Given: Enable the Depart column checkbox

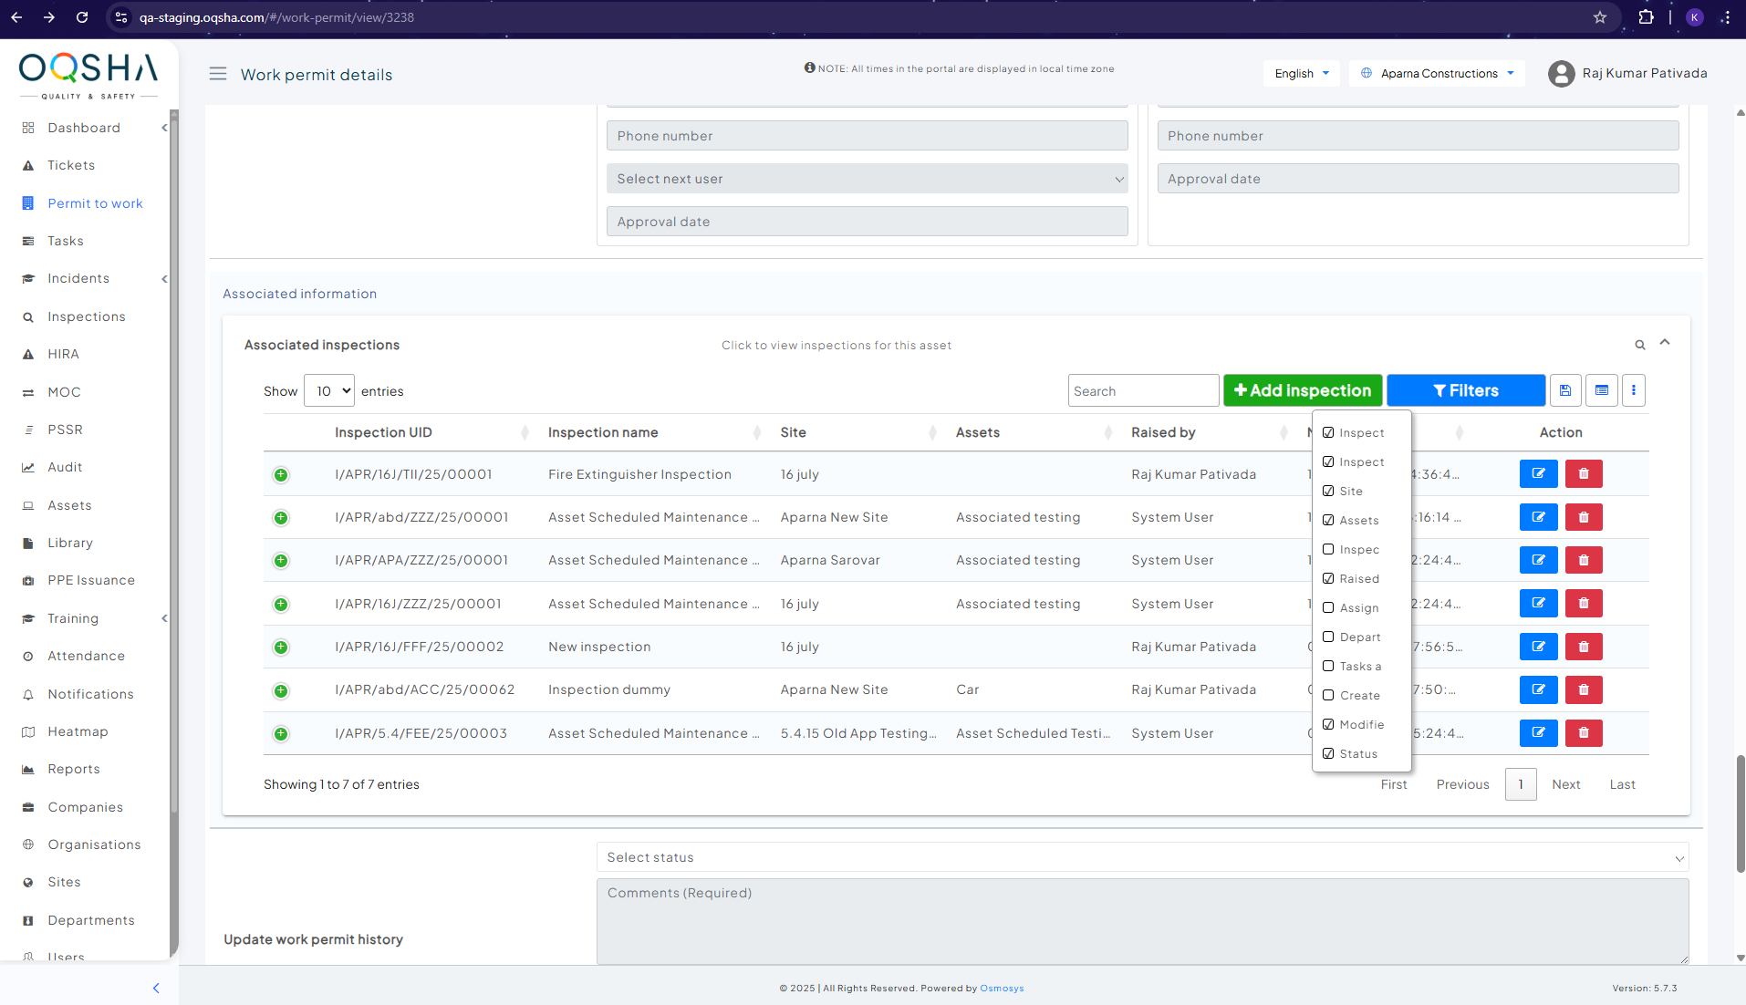Looking at the screenshot, I should coord(1328,637).
